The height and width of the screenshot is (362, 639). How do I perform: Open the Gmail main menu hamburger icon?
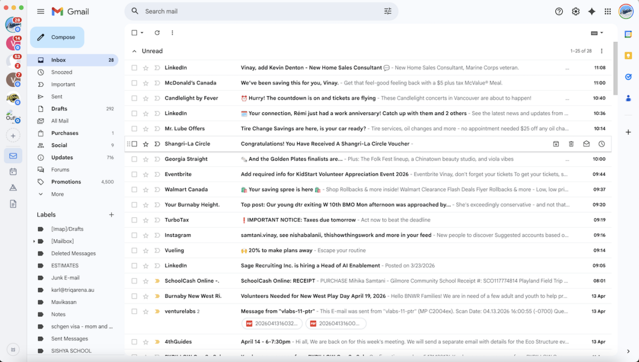[x=40, y=11]
